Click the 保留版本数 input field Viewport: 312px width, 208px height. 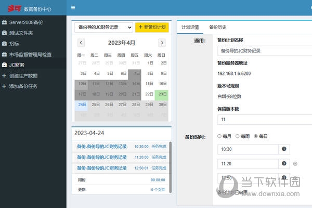pos(265,120)
